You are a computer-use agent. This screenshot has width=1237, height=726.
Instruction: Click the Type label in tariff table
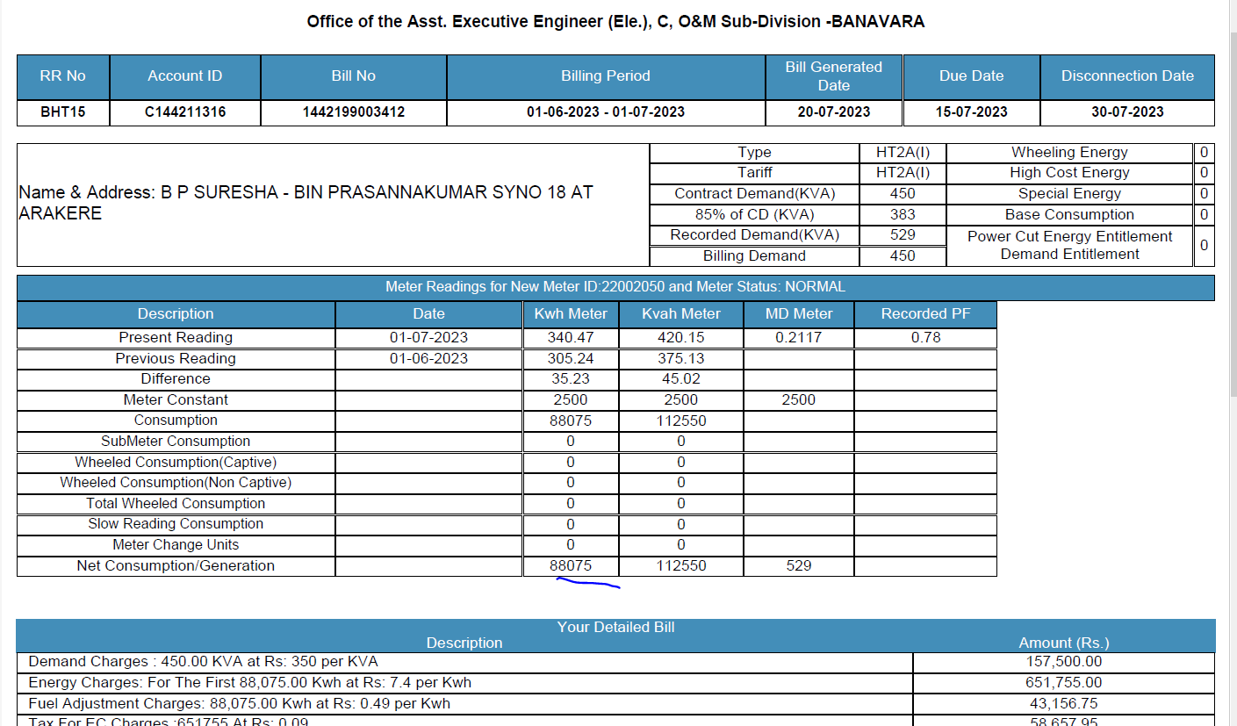point(754,153)
